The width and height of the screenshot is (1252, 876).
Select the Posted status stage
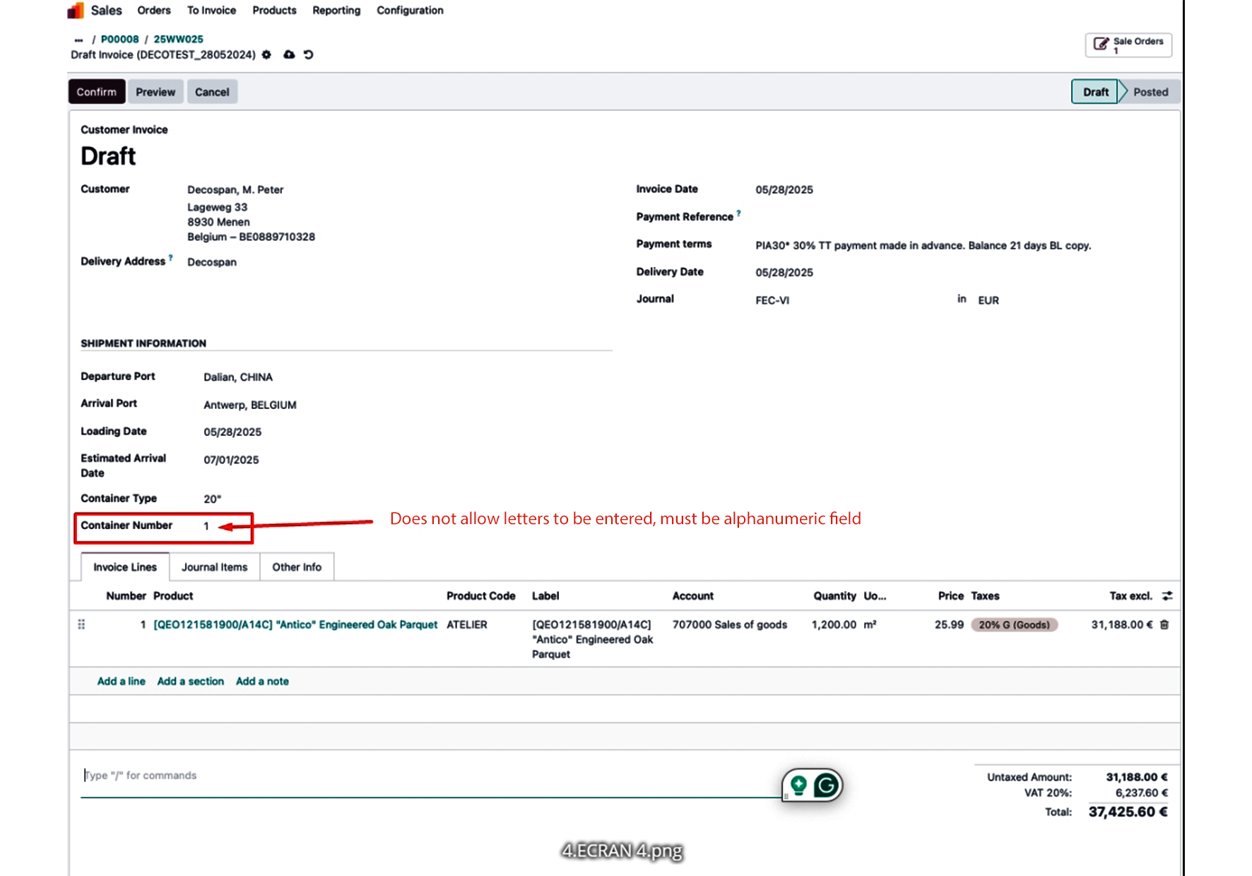(1150, 92)
